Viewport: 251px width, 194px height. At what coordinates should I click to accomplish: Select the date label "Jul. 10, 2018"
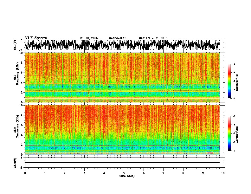point(88,38)
